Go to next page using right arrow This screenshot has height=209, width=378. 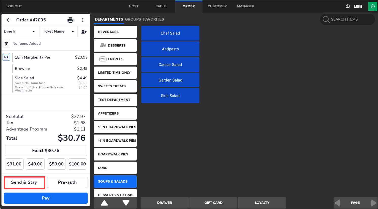click(x=373, y=203)
